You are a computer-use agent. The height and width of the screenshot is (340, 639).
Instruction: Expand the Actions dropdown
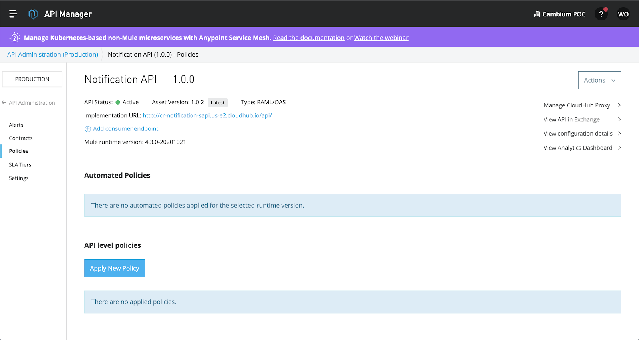coord(599,80)
